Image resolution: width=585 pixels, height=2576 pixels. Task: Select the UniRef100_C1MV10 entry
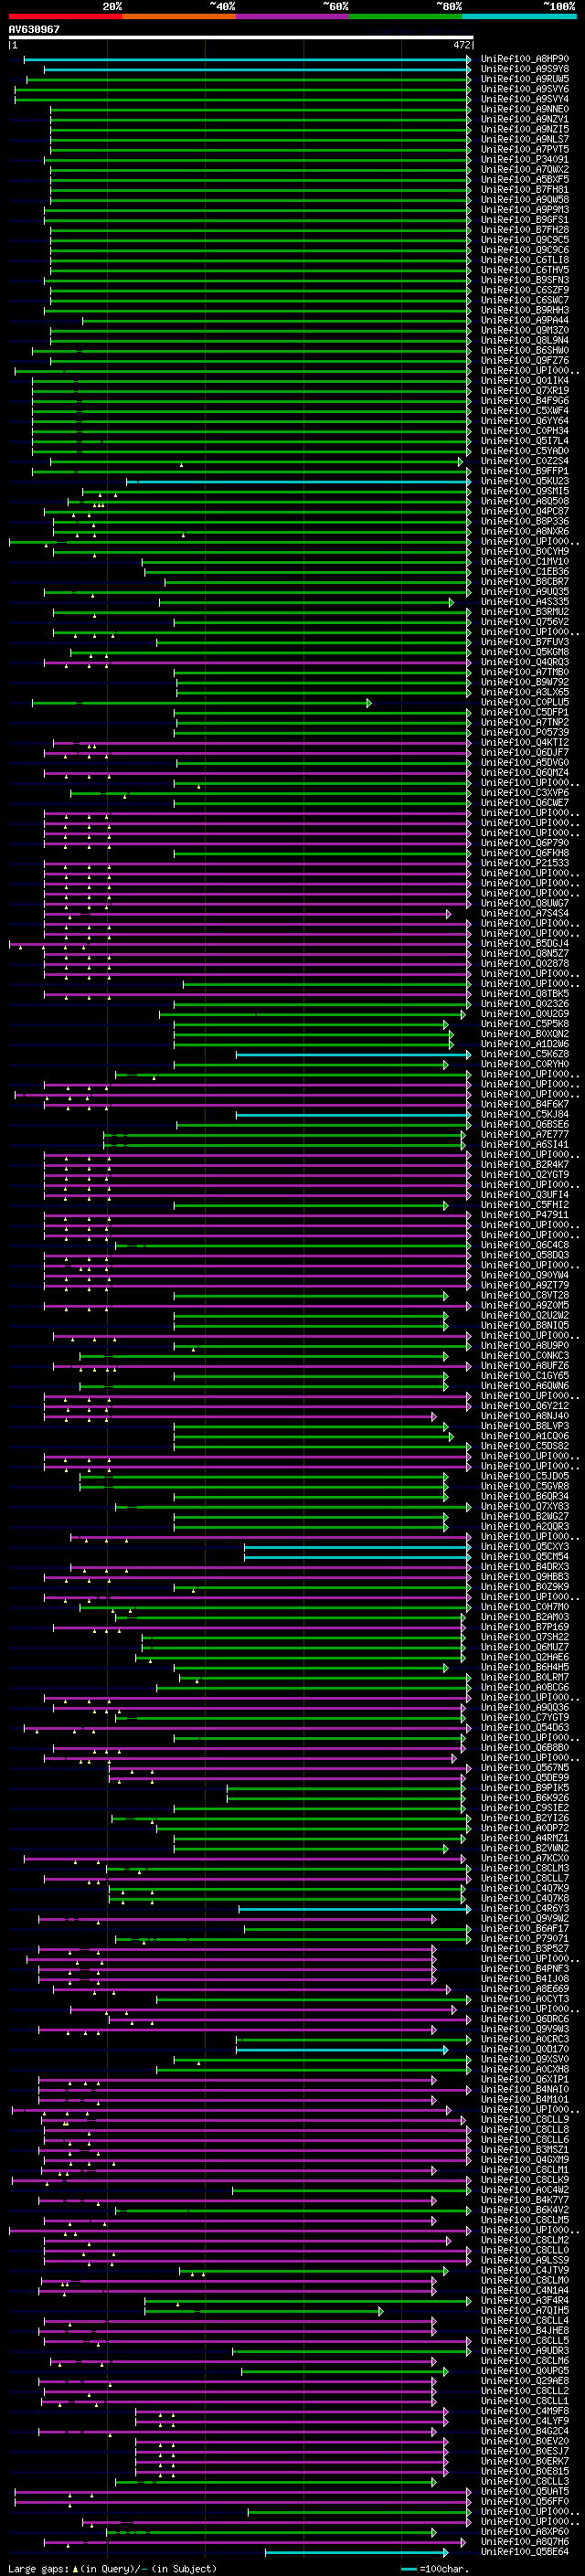[x=525, y=562]
